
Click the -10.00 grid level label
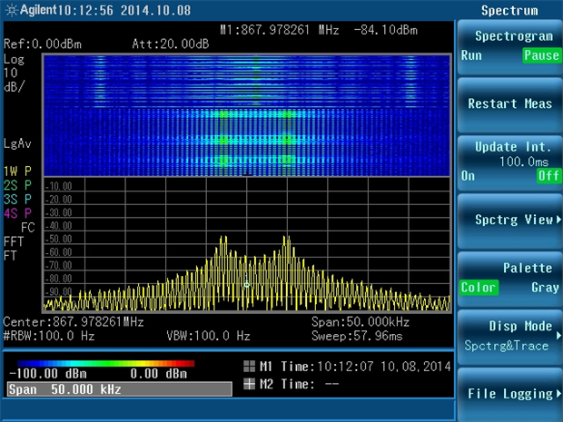coord(59,186)
